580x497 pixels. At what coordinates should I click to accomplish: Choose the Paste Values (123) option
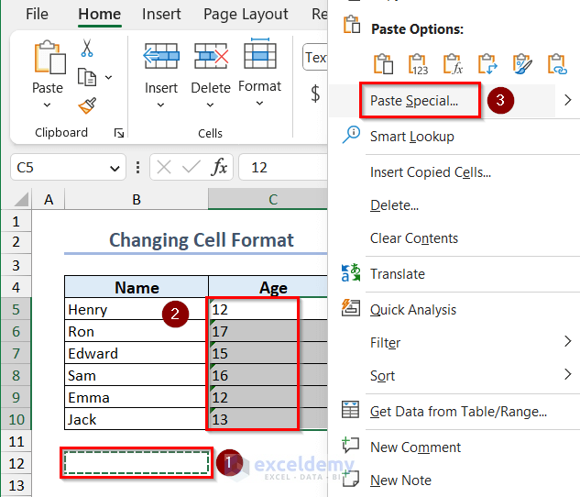(x=416, y=64)
